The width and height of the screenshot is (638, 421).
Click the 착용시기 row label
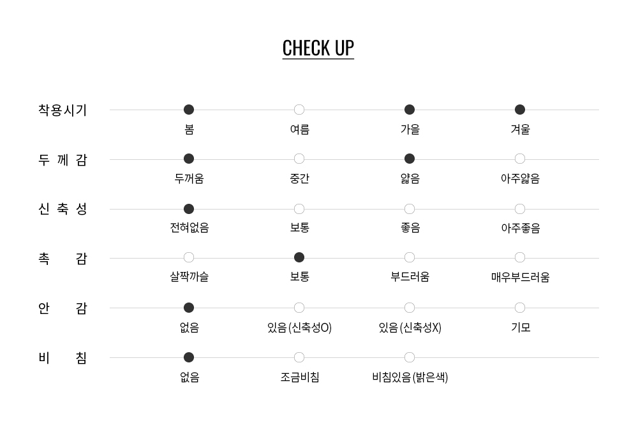(x=63, y=110)
